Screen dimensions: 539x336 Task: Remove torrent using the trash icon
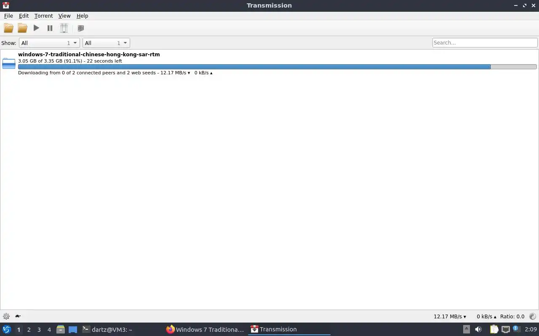click(64, 28)
